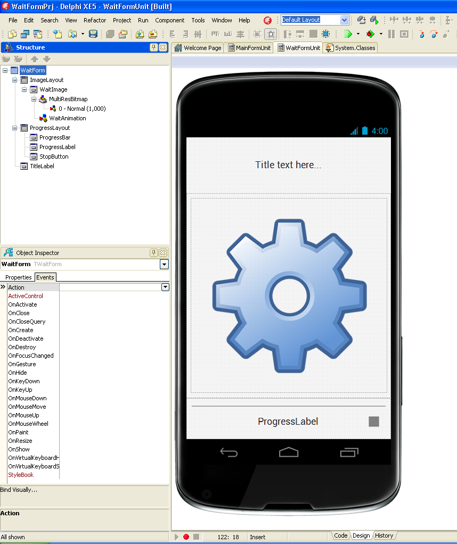Open the Default Layout combo box
The height and width of the screenshot is (544, 457).
click(x=344, y=20)
